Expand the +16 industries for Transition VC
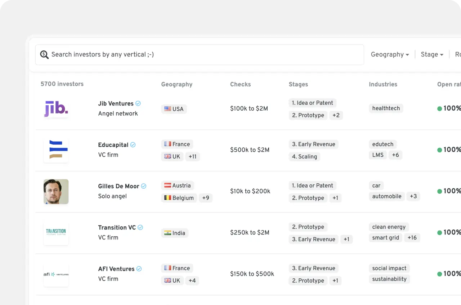Viewport: 461px width, 305px height. click(412, 237)
